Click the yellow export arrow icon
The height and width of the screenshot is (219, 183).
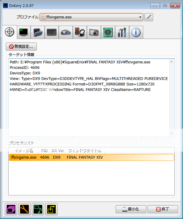[x=51, y=209]
